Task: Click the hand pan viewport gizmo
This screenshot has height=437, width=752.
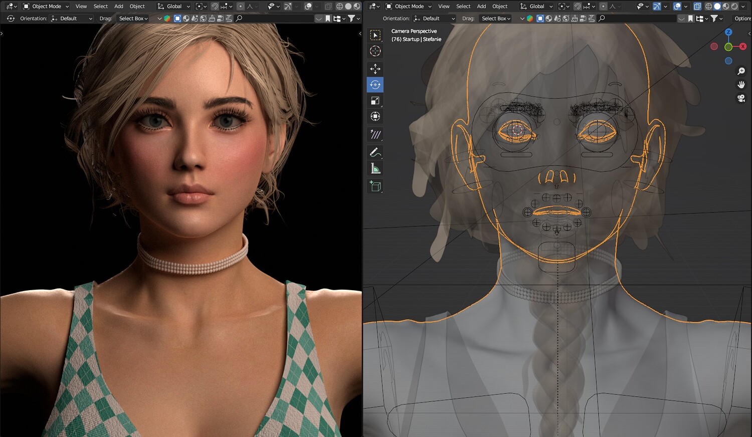Action: pos(741,85)
